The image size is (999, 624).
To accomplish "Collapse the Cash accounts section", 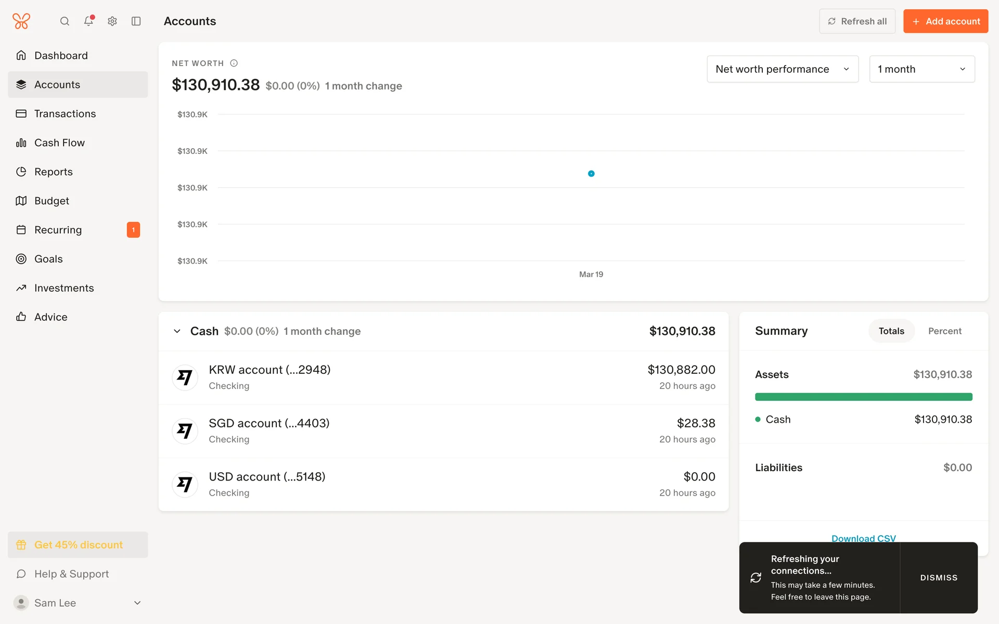I will [177, 331].
